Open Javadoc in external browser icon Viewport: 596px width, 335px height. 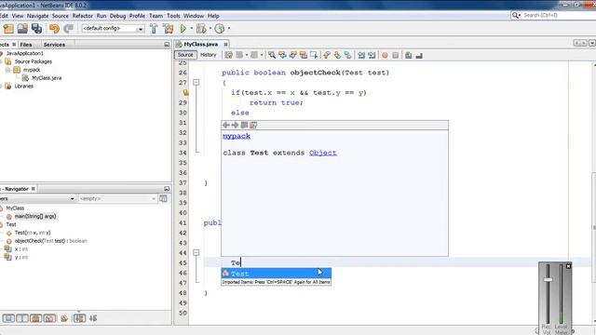click(x=244, y=125)
